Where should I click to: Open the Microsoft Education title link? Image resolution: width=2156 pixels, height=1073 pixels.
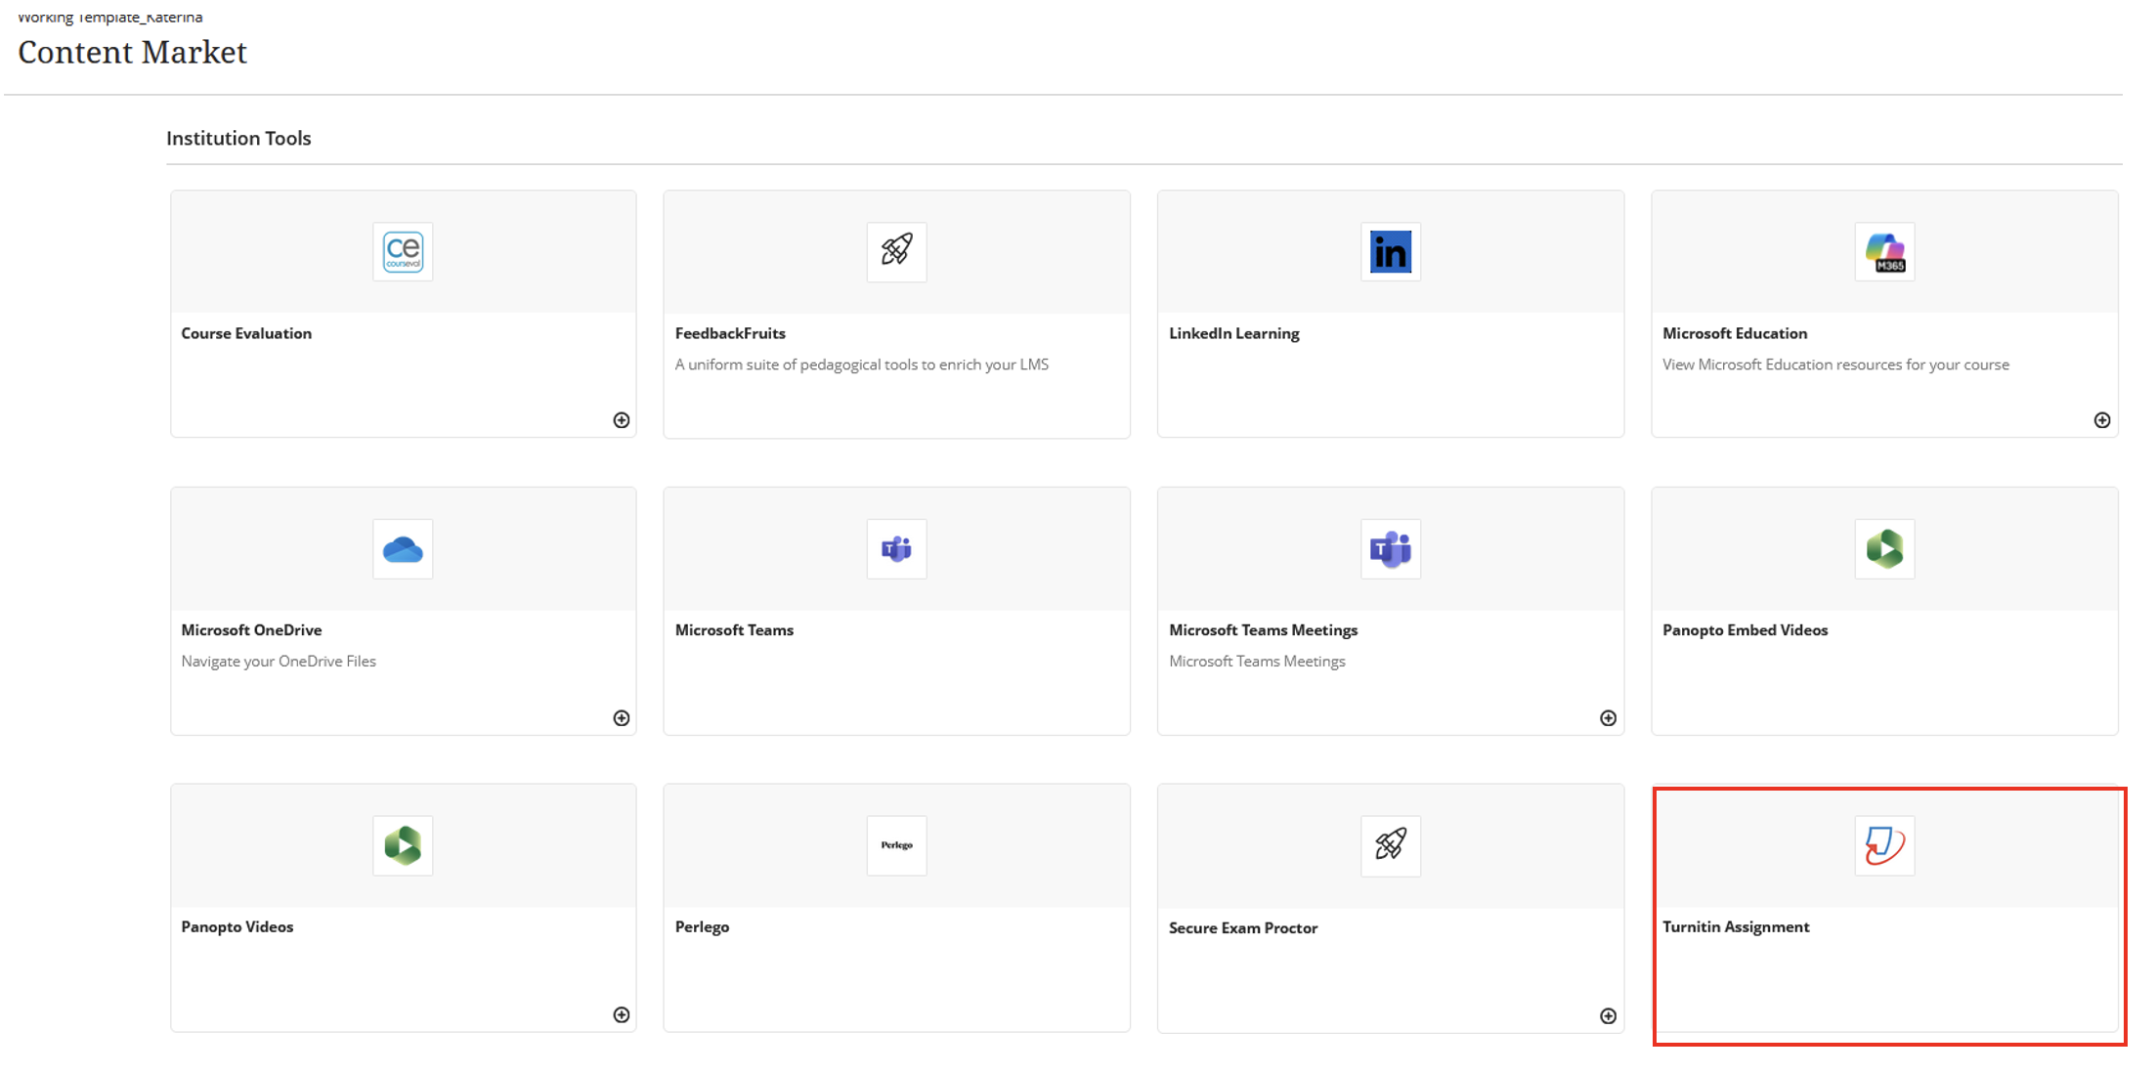1735,333
